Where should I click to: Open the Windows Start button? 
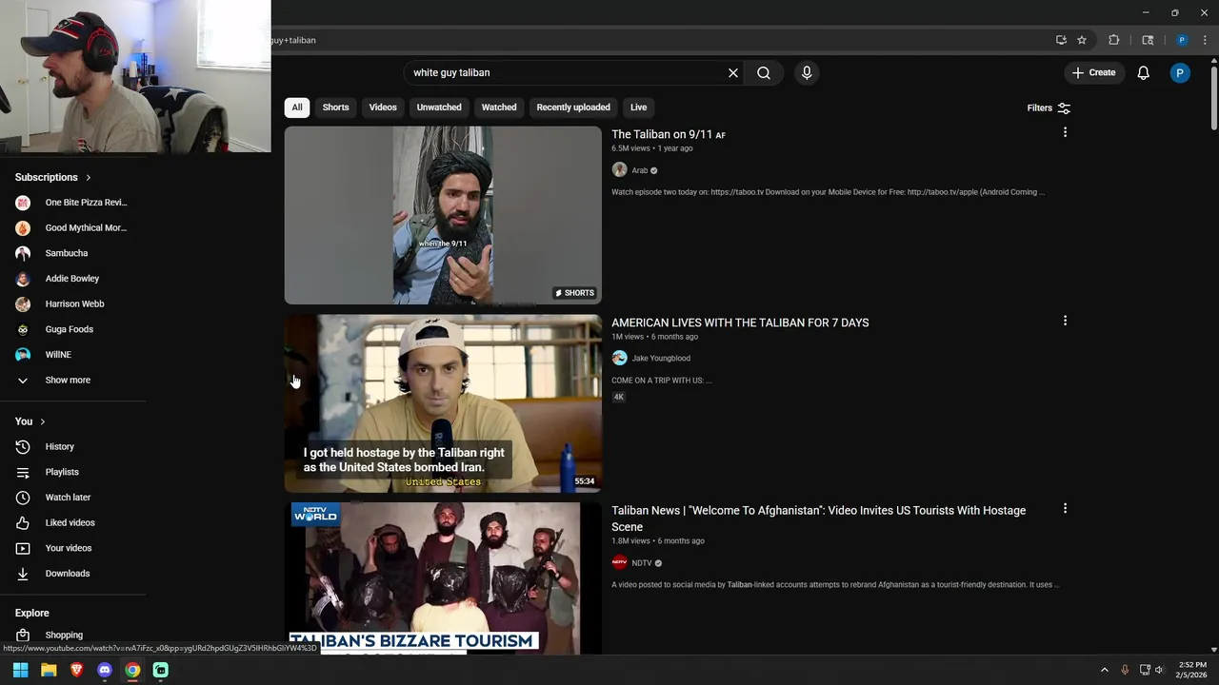(x=20, y=670)
